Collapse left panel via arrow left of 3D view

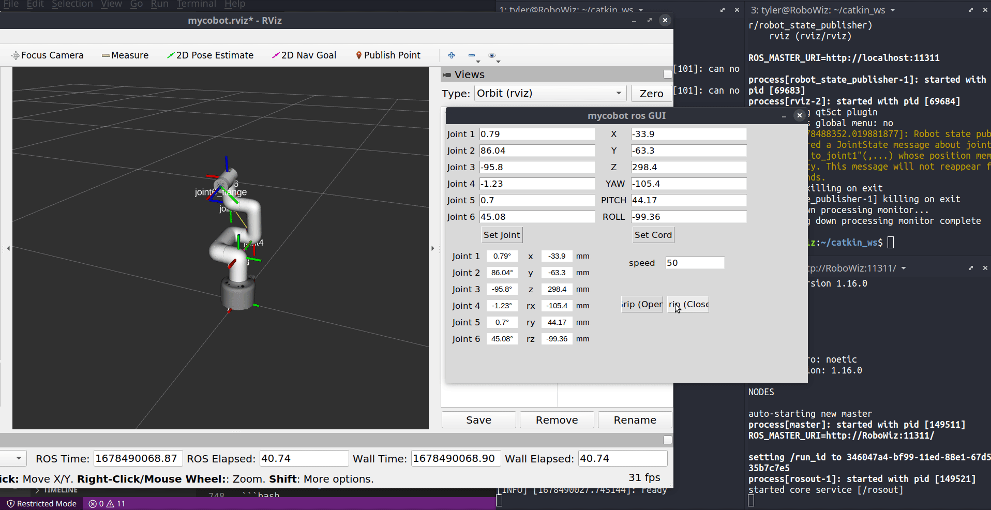(8, 248)
